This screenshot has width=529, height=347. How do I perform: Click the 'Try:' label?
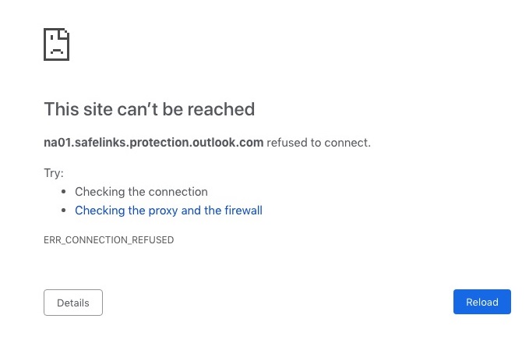(54, 173)
